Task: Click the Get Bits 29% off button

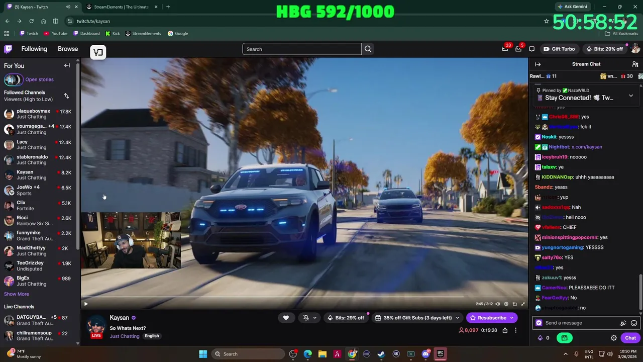Action: coord(604,49)
